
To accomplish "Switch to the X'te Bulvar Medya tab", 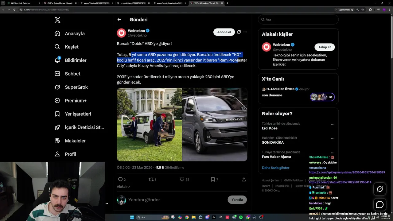I will [60, 3].
